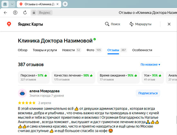Click the Клиника Доктора Назимовой title
Image resolution: width=177 pixels, height=135 pixels.
(55, 41)
